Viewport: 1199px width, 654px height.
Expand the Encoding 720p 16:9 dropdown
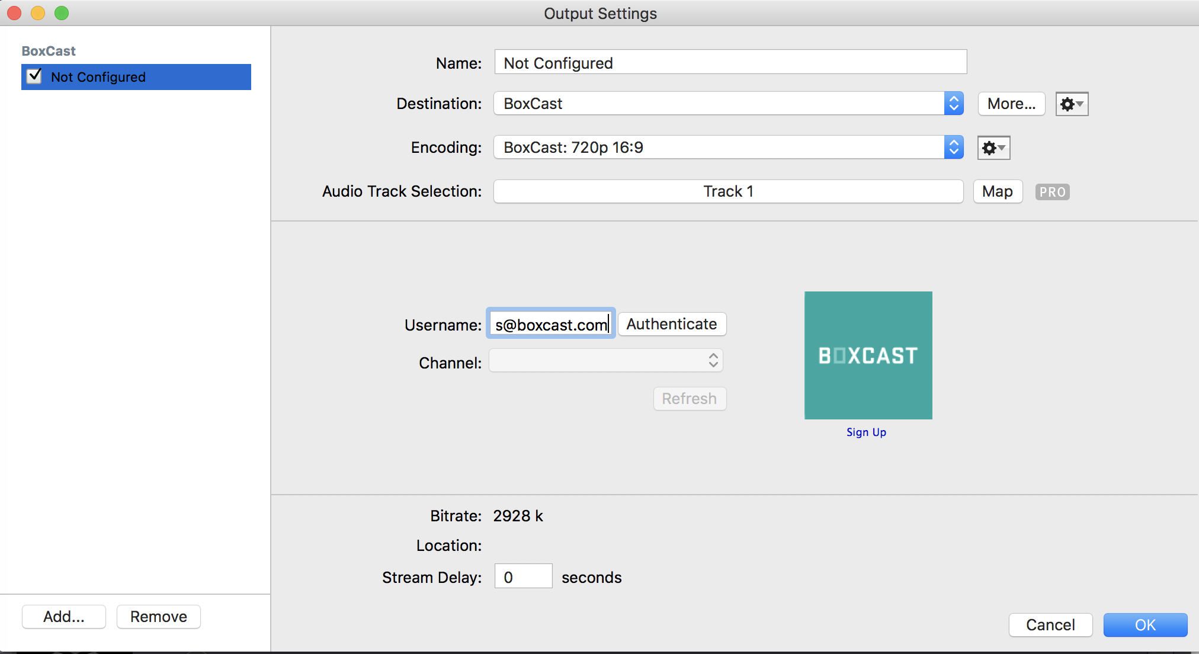coord(728,148)
